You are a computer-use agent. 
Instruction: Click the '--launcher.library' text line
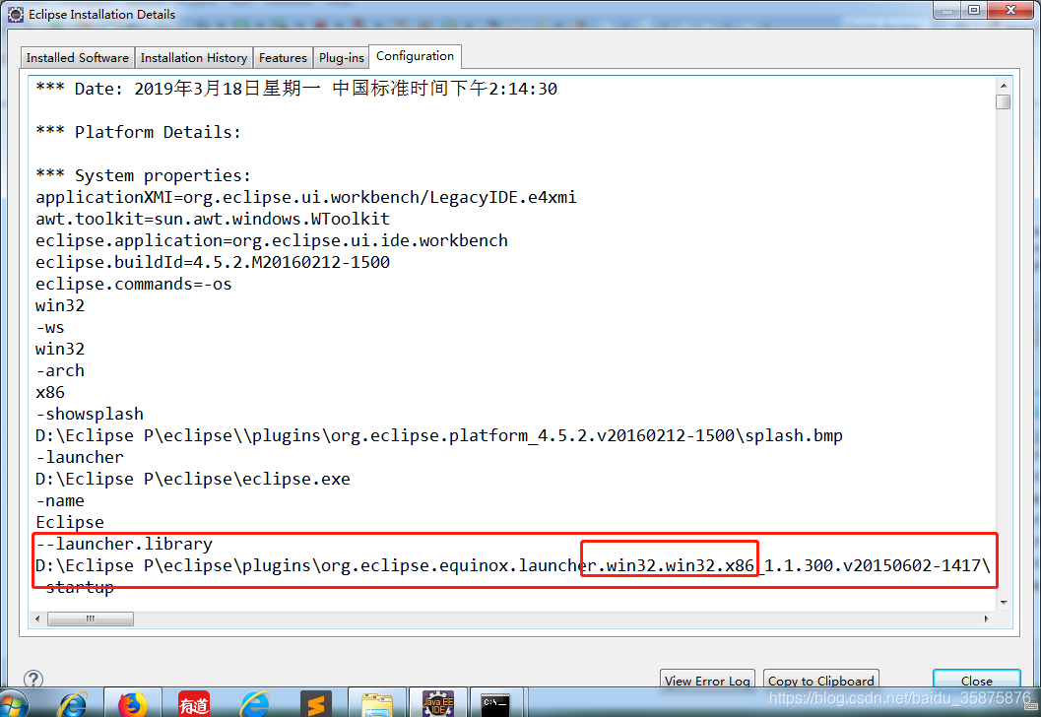[x=124, y=544]
